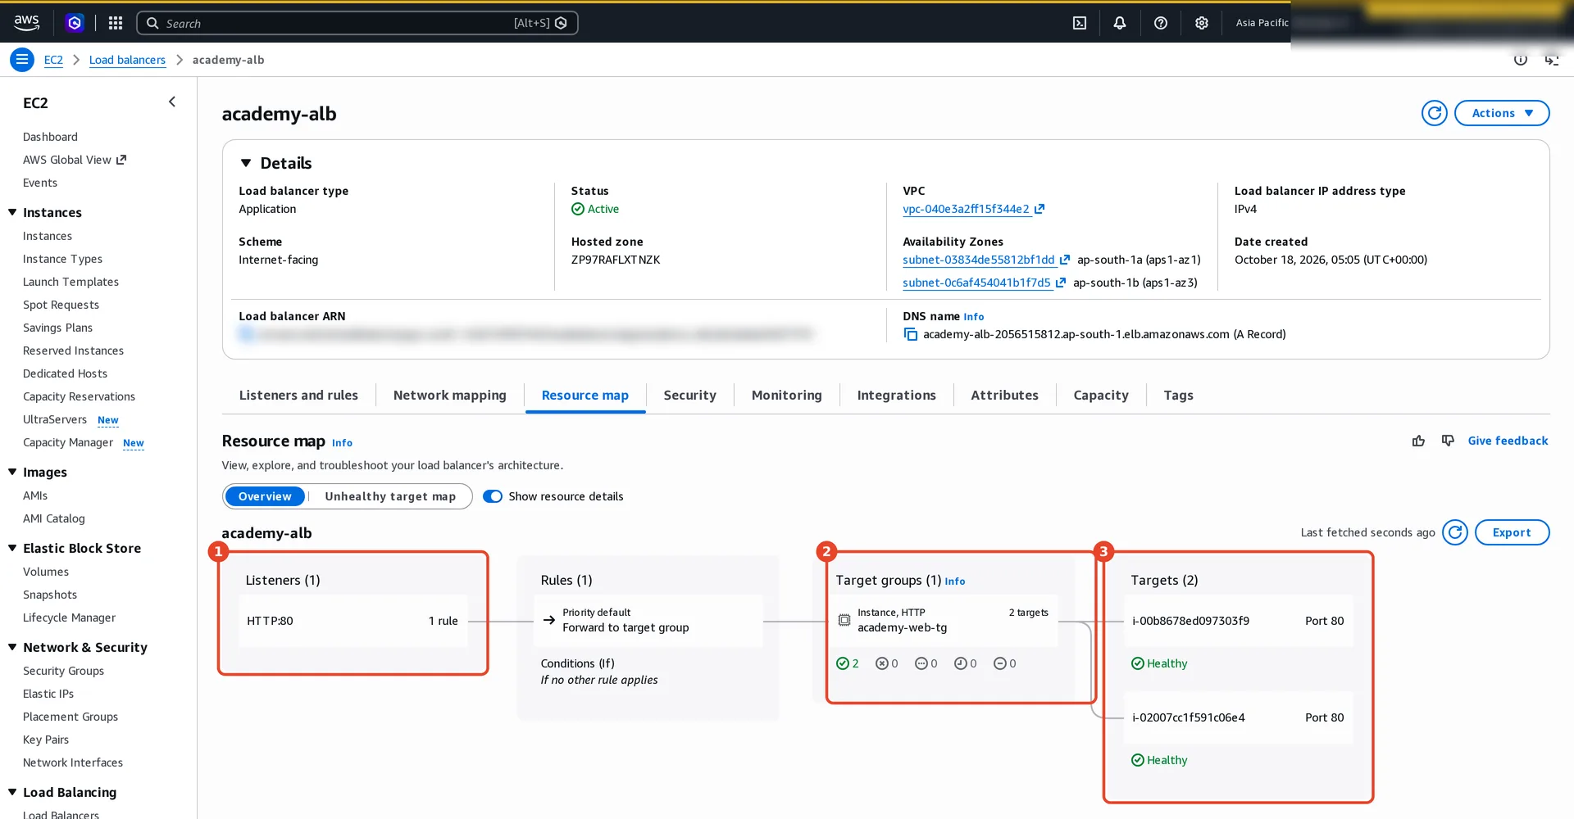Collapse the Elastic Block Store section

click(x=12, y=548)
